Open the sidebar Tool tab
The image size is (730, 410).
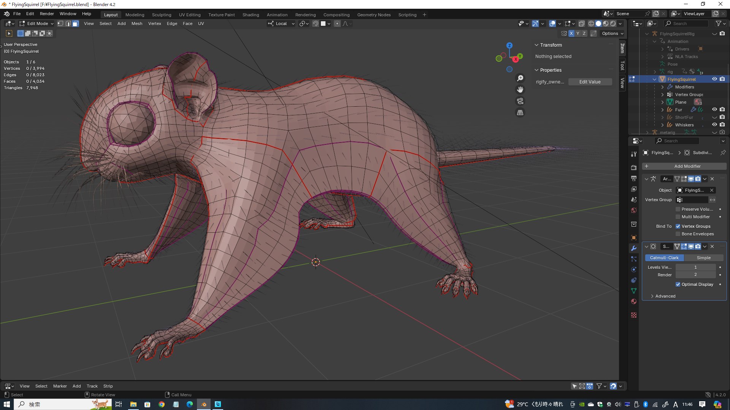click(622, 65)
